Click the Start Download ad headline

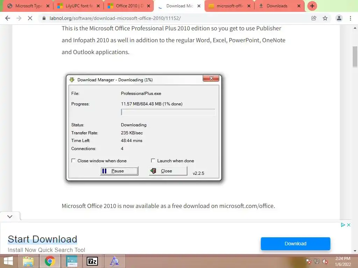tap(42, 239)
